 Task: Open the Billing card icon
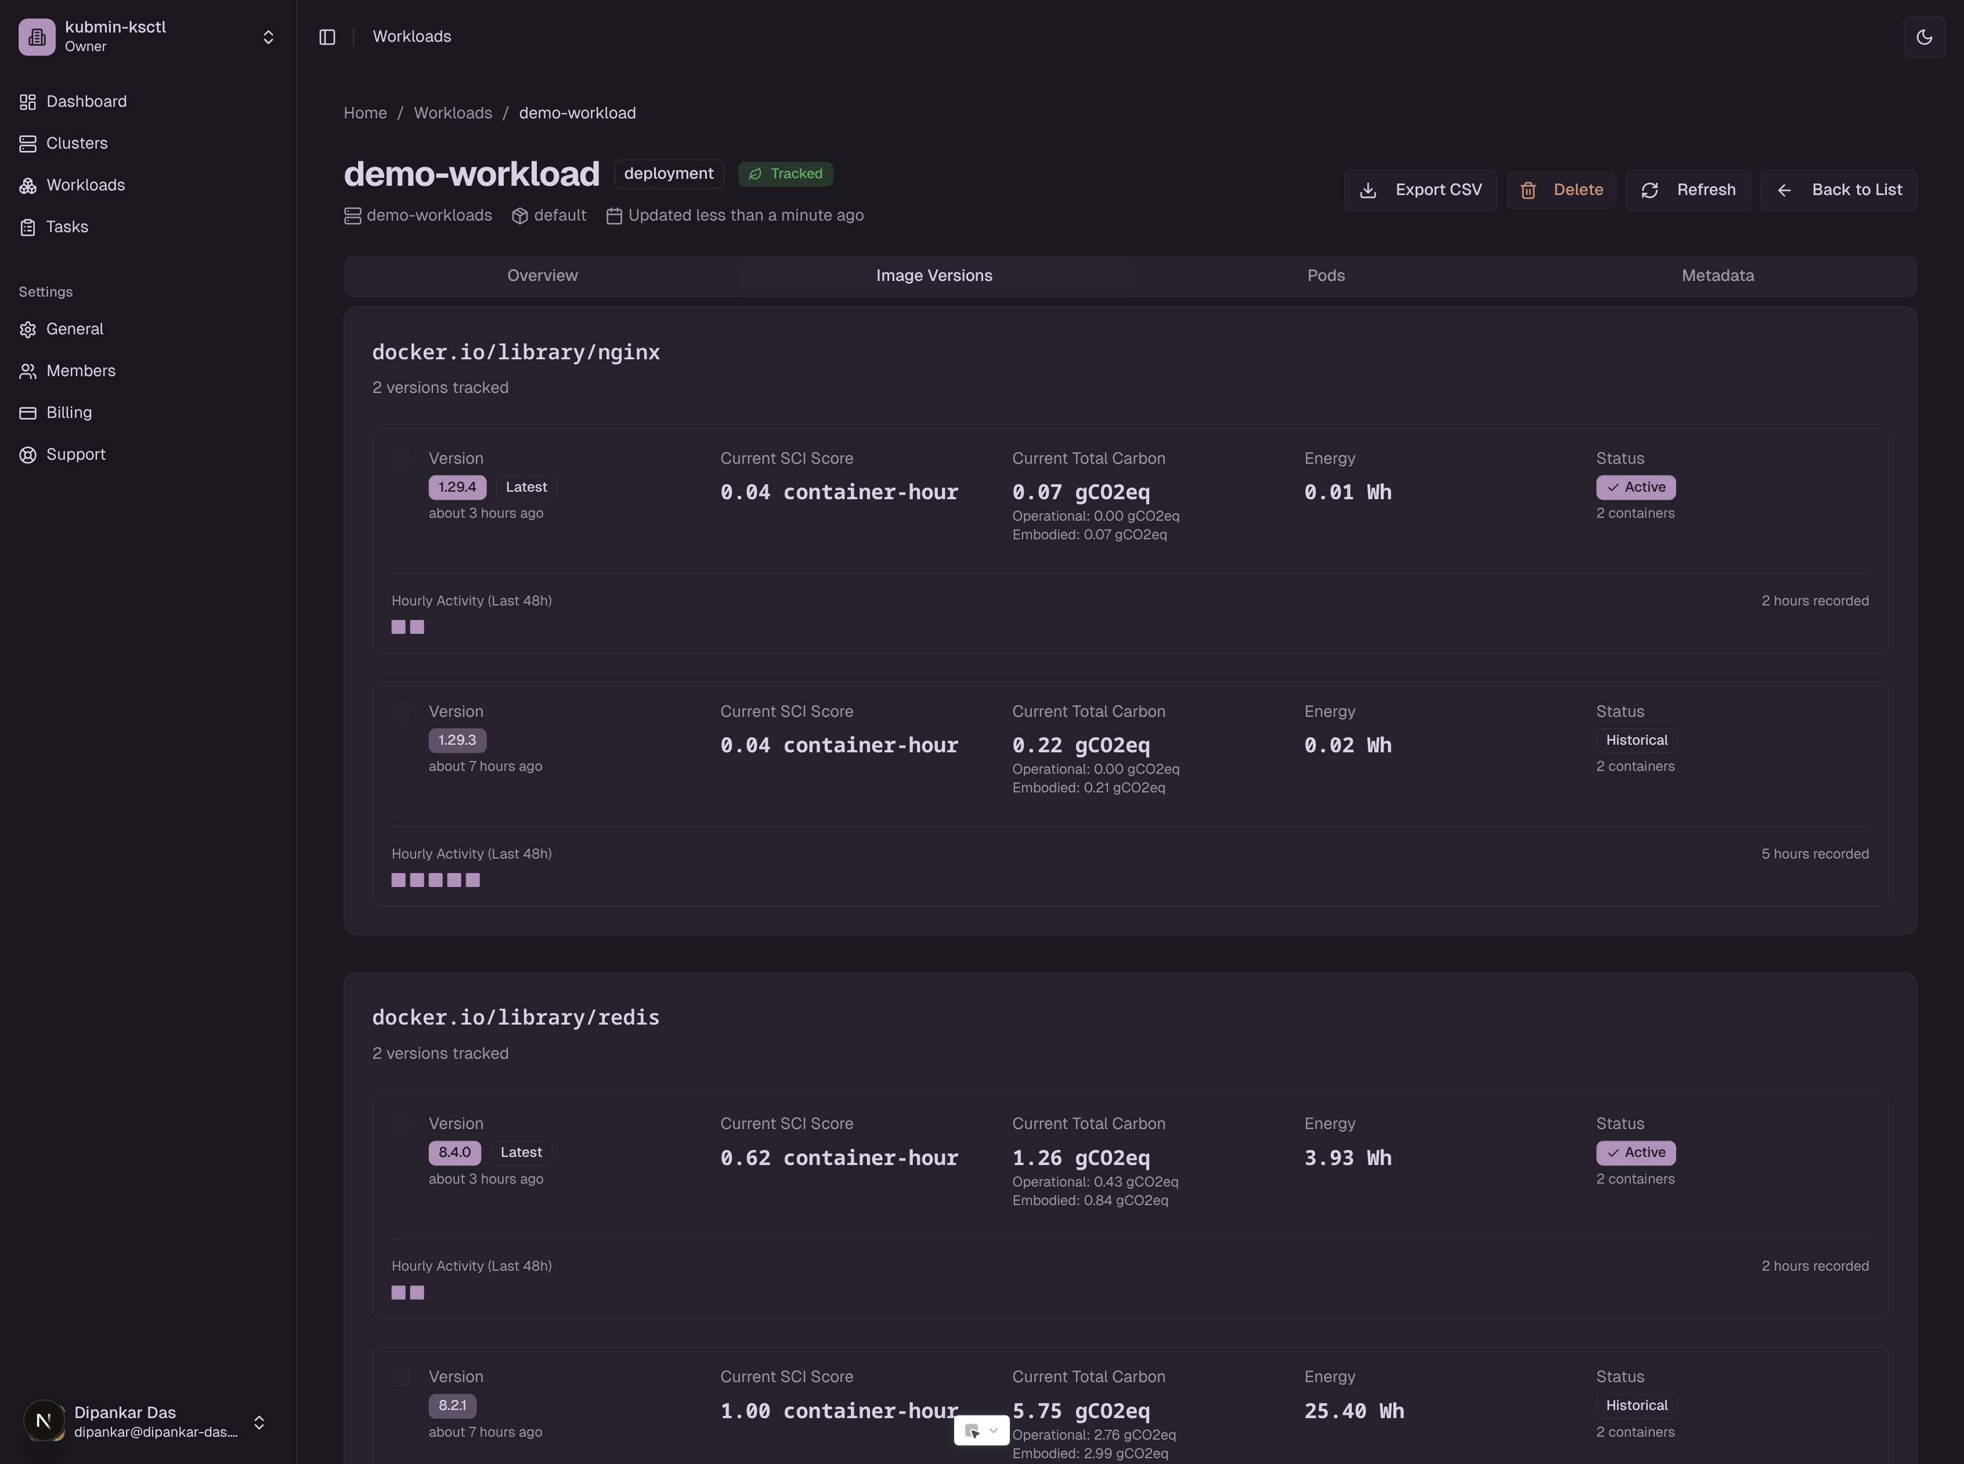pos(27,413)
